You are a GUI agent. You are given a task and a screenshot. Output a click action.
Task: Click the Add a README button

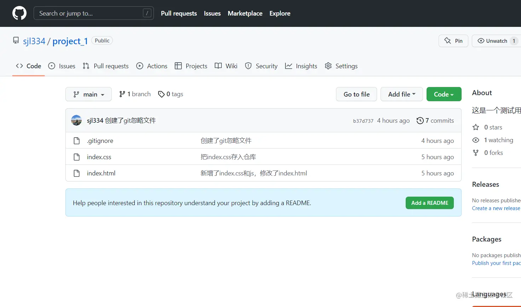(x=430, y=203)
